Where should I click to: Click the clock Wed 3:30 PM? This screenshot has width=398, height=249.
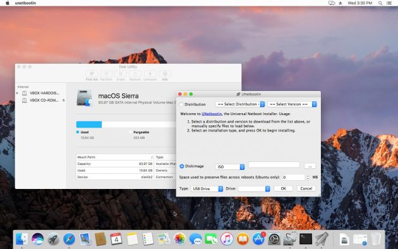360,3
